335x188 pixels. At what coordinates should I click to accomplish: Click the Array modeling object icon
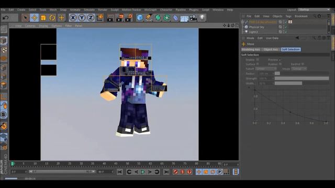coord(167,18)
